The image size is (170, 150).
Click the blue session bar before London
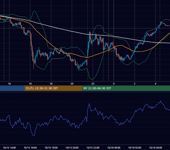point(12,88)
